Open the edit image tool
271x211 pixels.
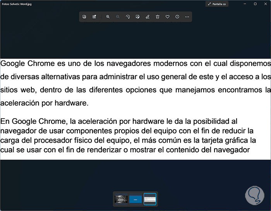point(137,17)
